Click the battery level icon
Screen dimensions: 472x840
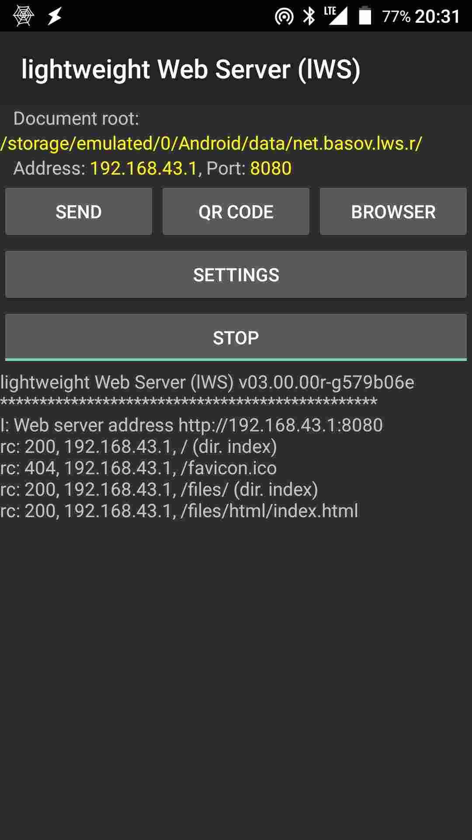[x=365, y=16]
